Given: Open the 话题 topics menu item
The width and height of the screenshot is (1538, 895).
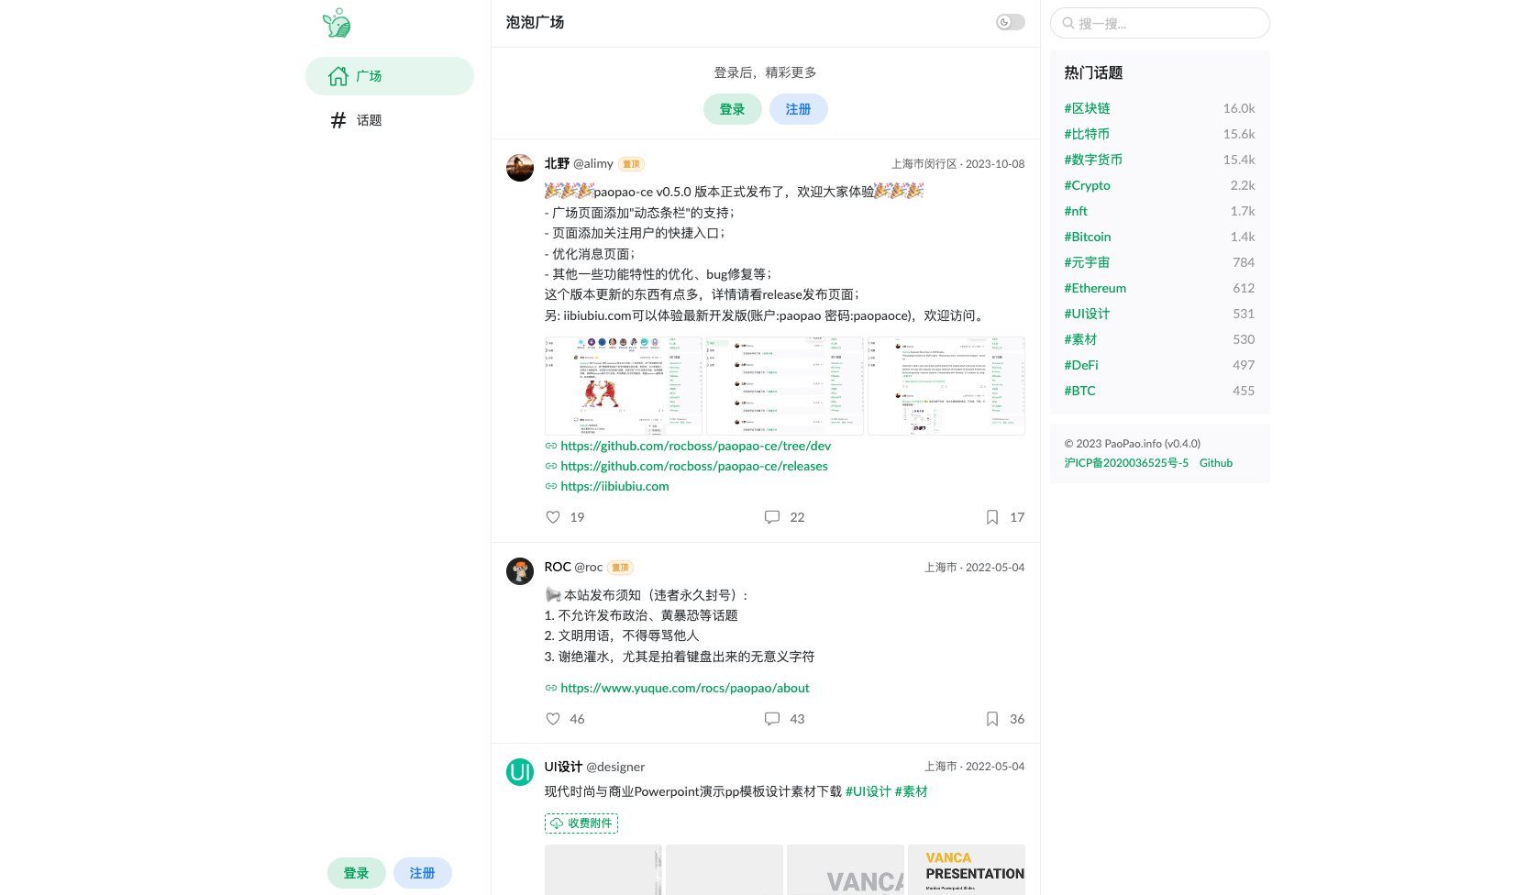Looking at the screenshot, I should pos(390,120).
